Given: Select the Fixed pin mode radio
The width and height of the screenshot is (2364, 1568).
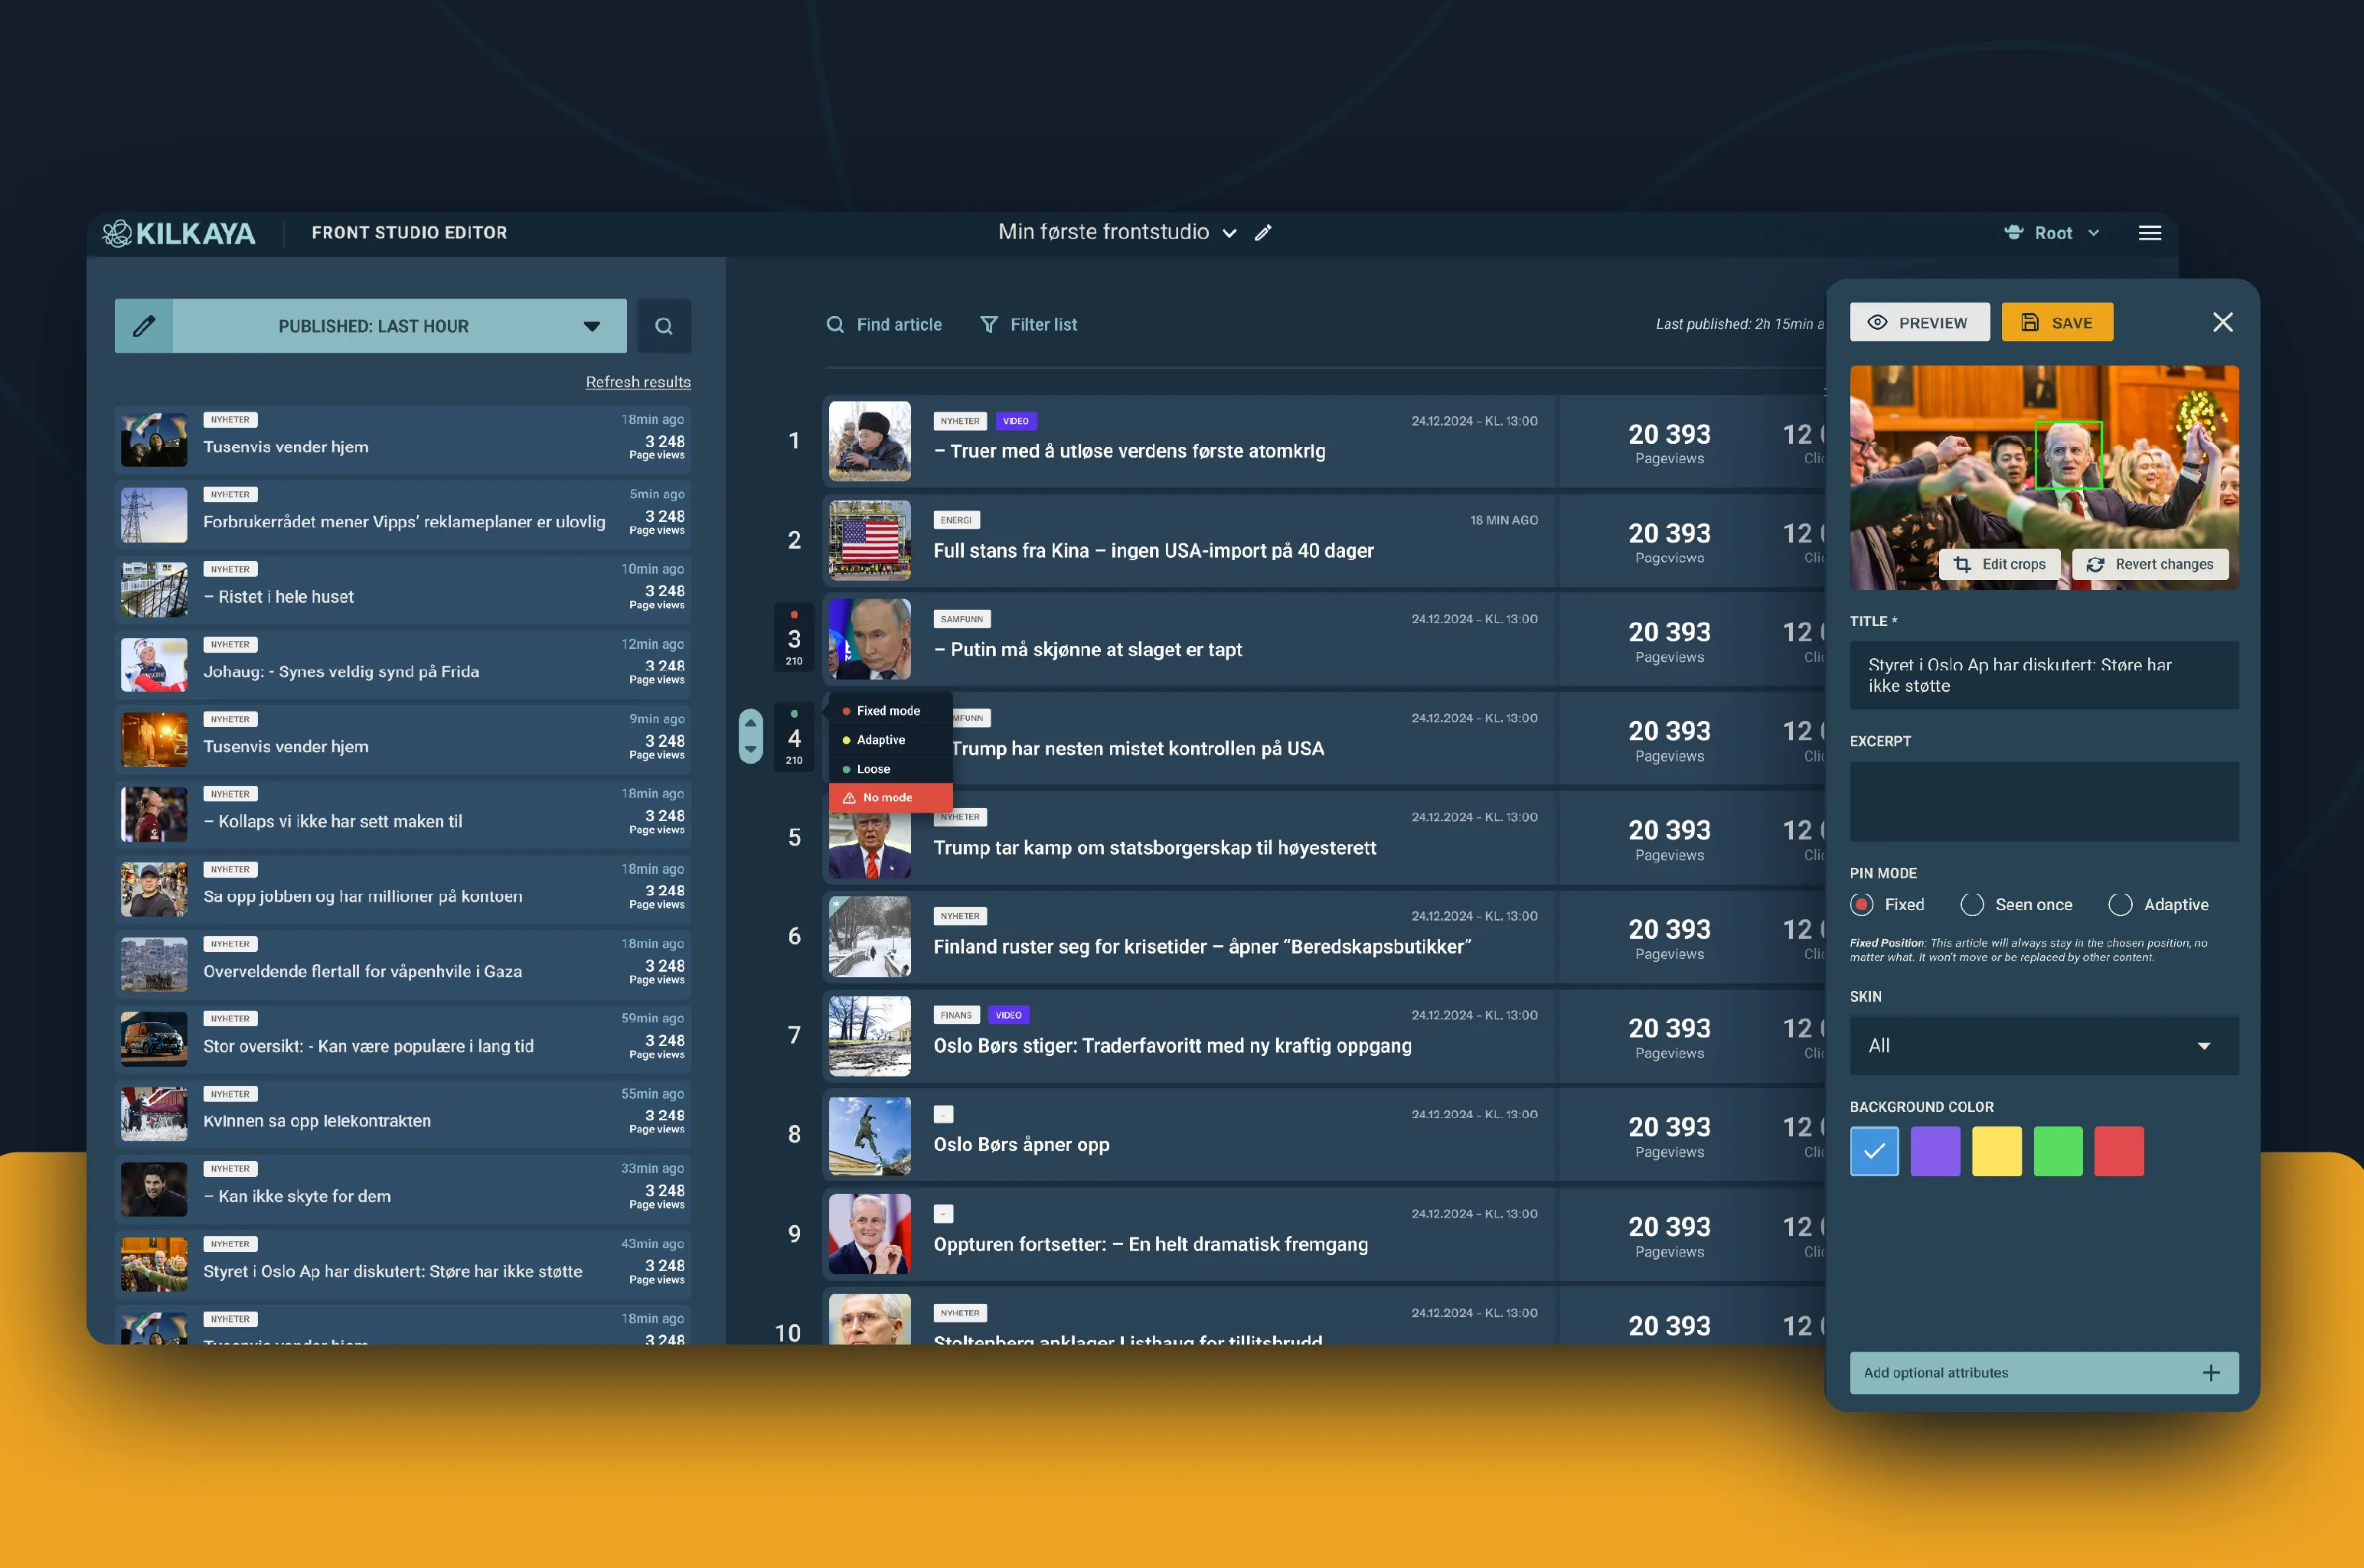Looking at the screenshot, I should 1861,904.
